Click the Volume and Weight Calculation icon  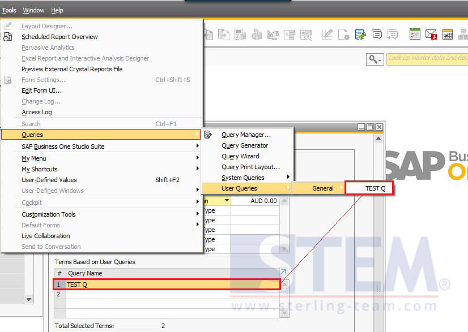pos(273,35)
